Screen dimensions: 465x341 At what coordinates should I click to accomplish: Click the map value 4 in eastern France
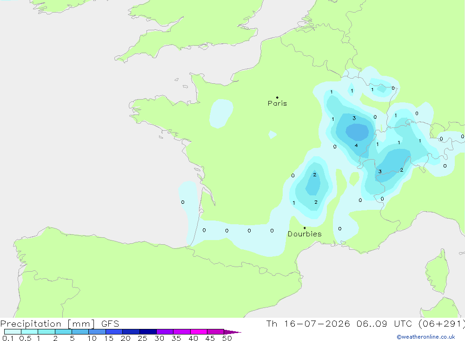pos(356,146)
